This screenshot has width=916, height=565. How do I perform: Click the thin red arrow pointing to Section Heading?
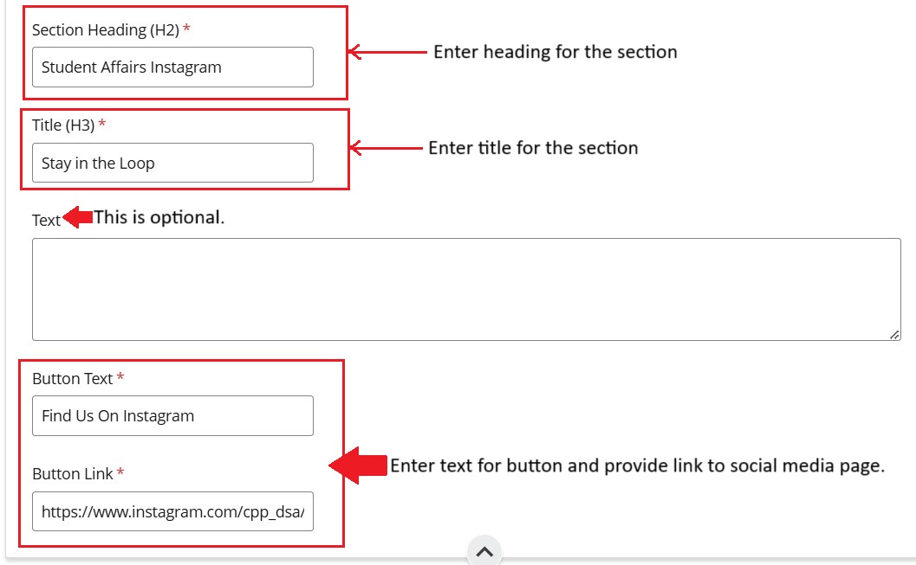click(x=387, y=53)
